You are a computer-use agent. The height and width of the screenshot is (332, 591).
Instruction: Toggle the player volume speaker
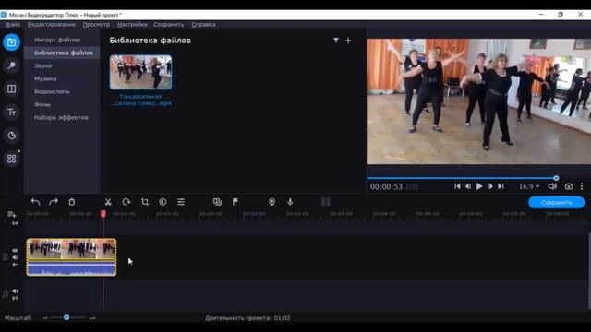[552, 186]
